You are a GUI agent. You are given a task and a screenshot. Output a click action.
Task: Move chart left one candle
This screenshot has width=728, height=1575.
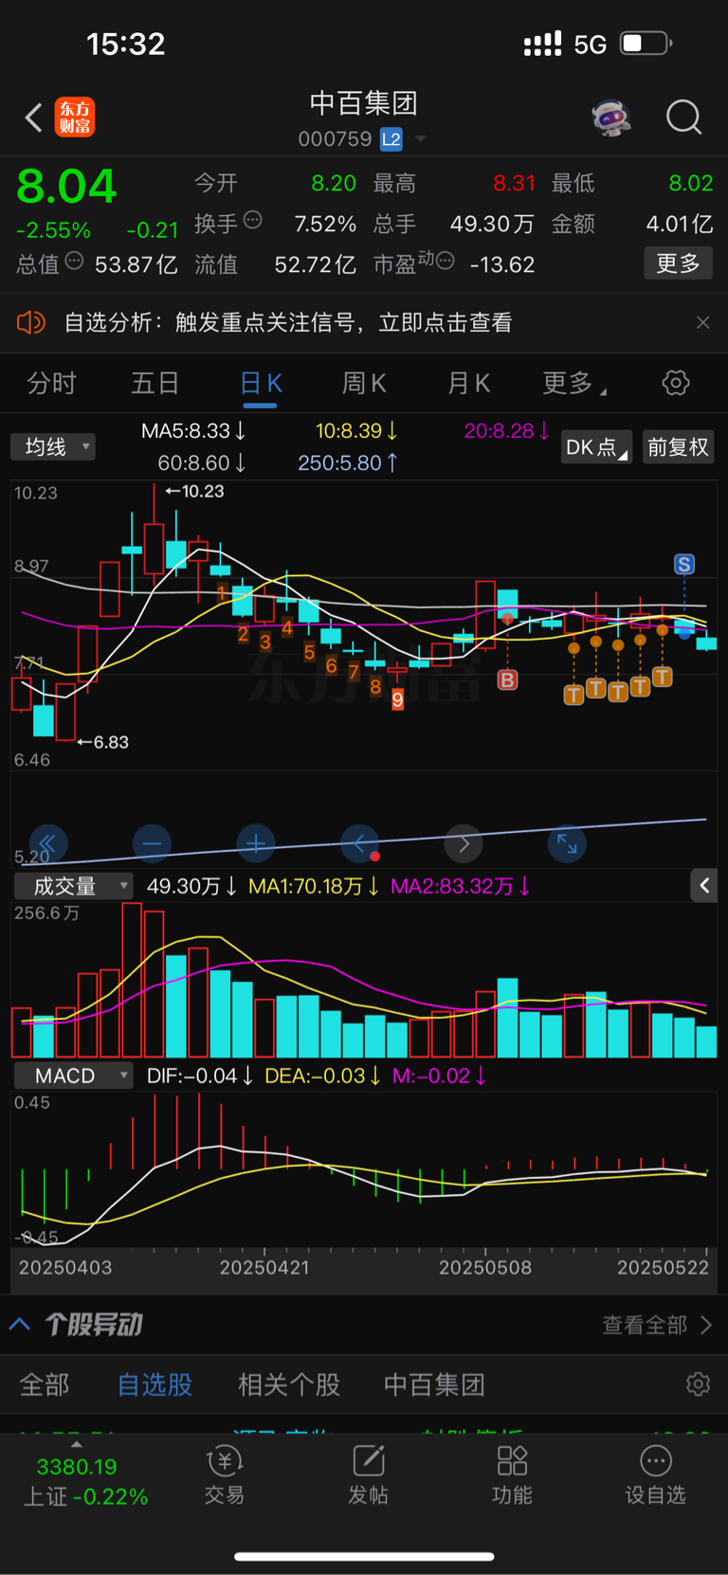click(x=360, y=843)
